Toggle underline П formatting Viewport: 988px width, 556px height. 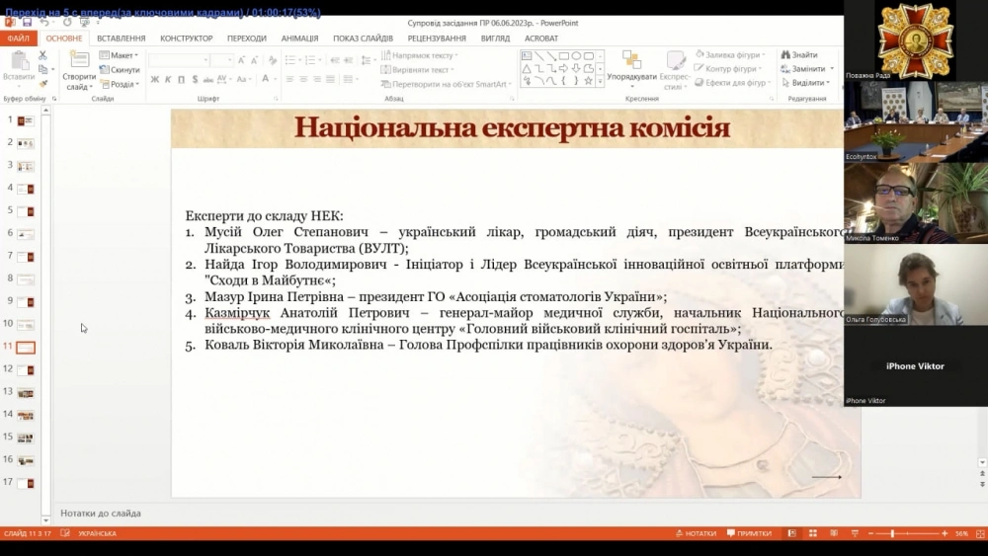(182, 79)
